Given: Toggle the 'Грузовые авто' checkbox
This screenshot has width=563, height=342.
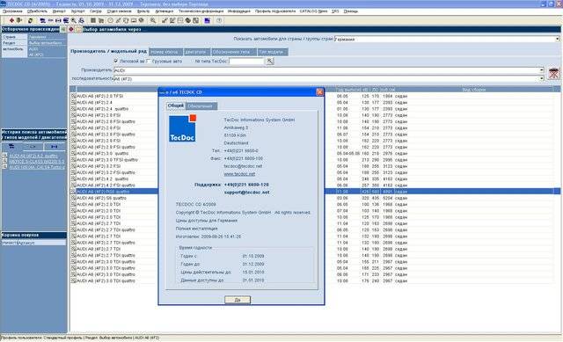Looking at the screenshot, I should [x=149, y=61].
